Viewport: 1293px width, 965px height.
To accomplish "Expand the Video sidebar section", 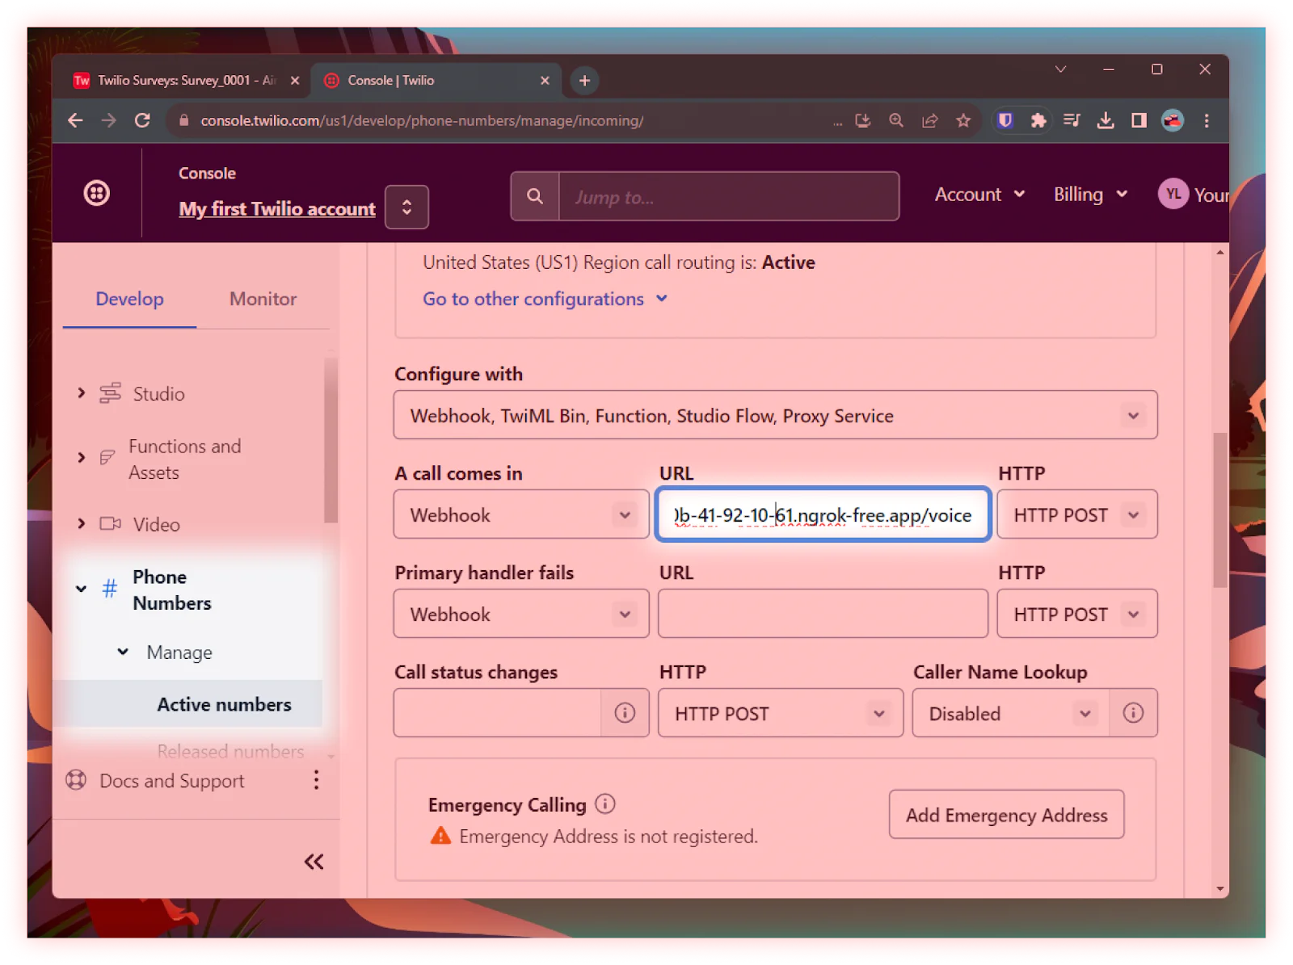I will tap(81, 524).
